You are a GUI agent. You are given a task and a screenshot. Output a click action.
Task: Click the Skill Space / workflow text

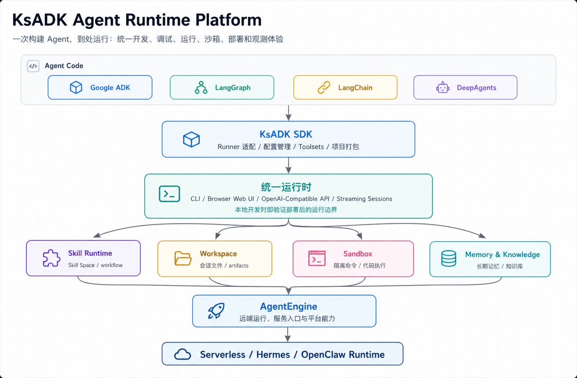point(95,265)
